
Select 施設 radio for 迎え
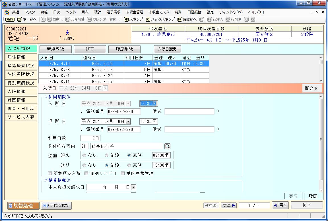coord(107,155)
